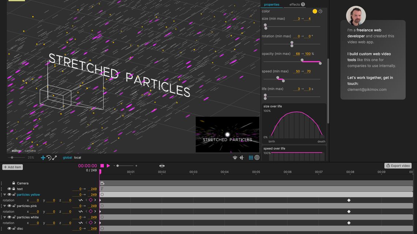Click the size over life curve graph
417x234 pixels.
coord(296,124)
